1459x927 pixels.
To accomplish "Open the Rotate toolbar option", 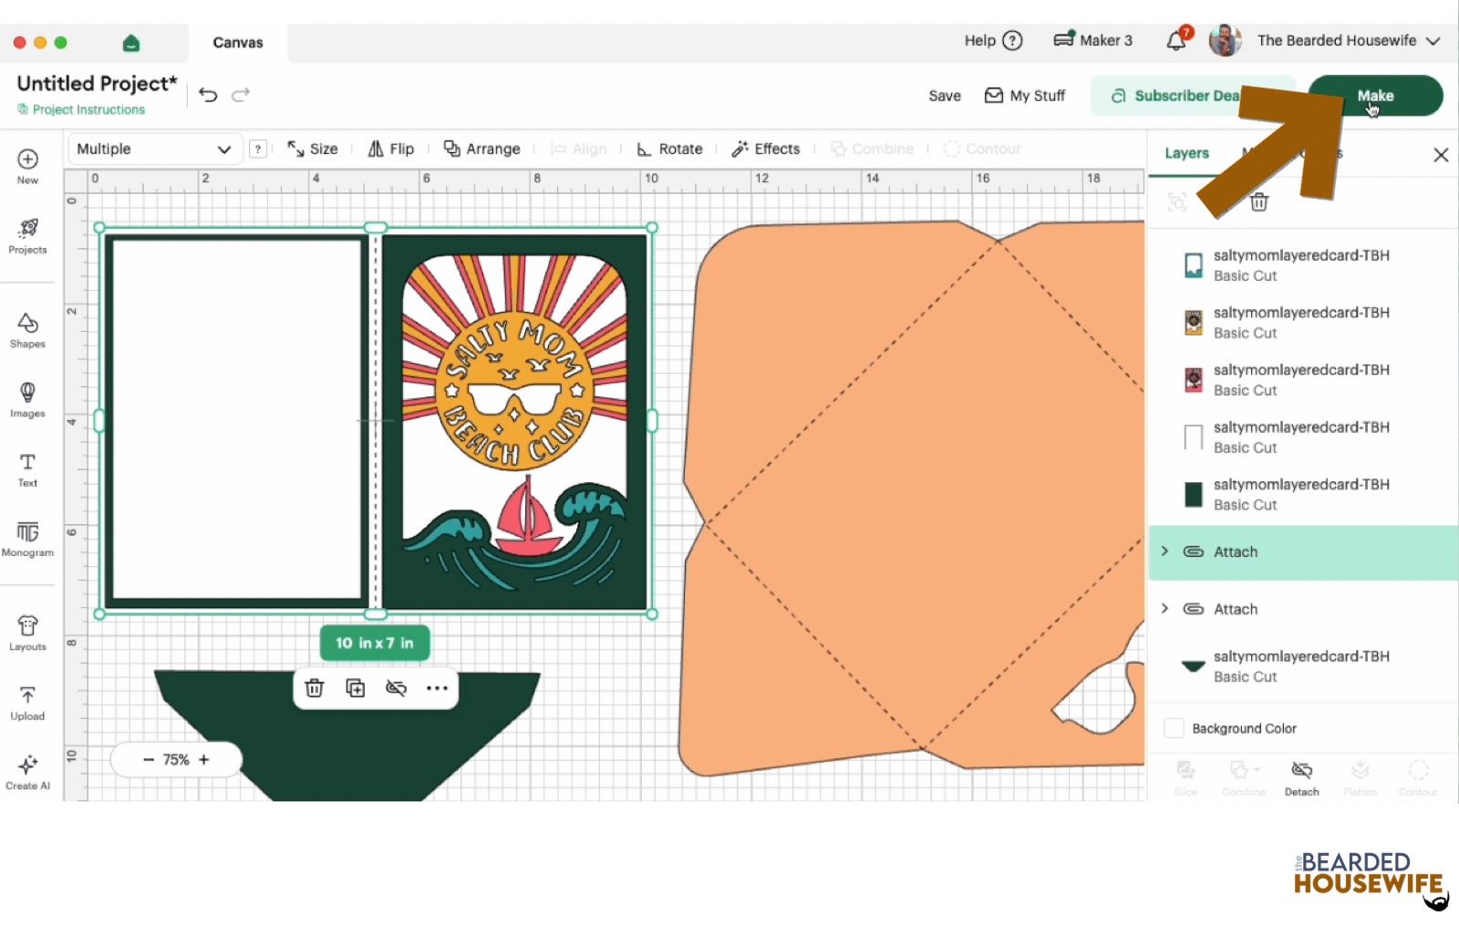I will pos(670,149).
